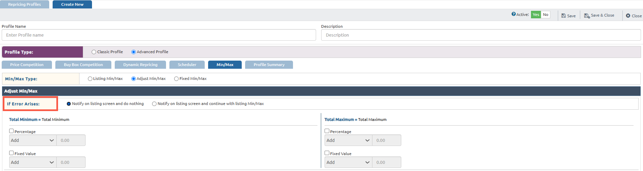Screen dimensions: 643x171
Task: Select the Classic Profile radio button
Action: tap(94, 52)
